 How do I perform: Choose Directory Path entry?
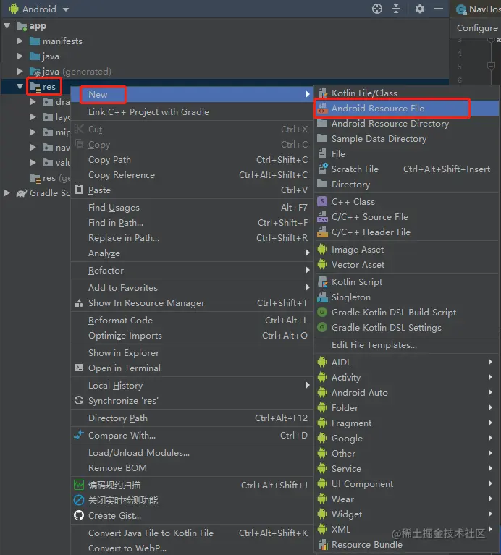192,418
